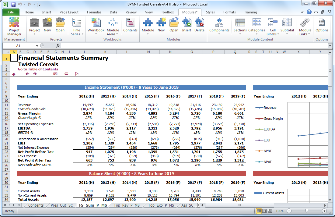This screenshot has width=335, height=217.
Task: Open the Contents sheet tab
Action: tap(36, 205)
